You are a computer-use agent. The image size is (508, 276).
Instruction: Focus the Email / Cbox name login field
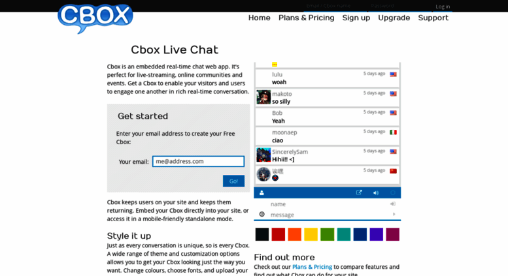click(x=335, y=6)
